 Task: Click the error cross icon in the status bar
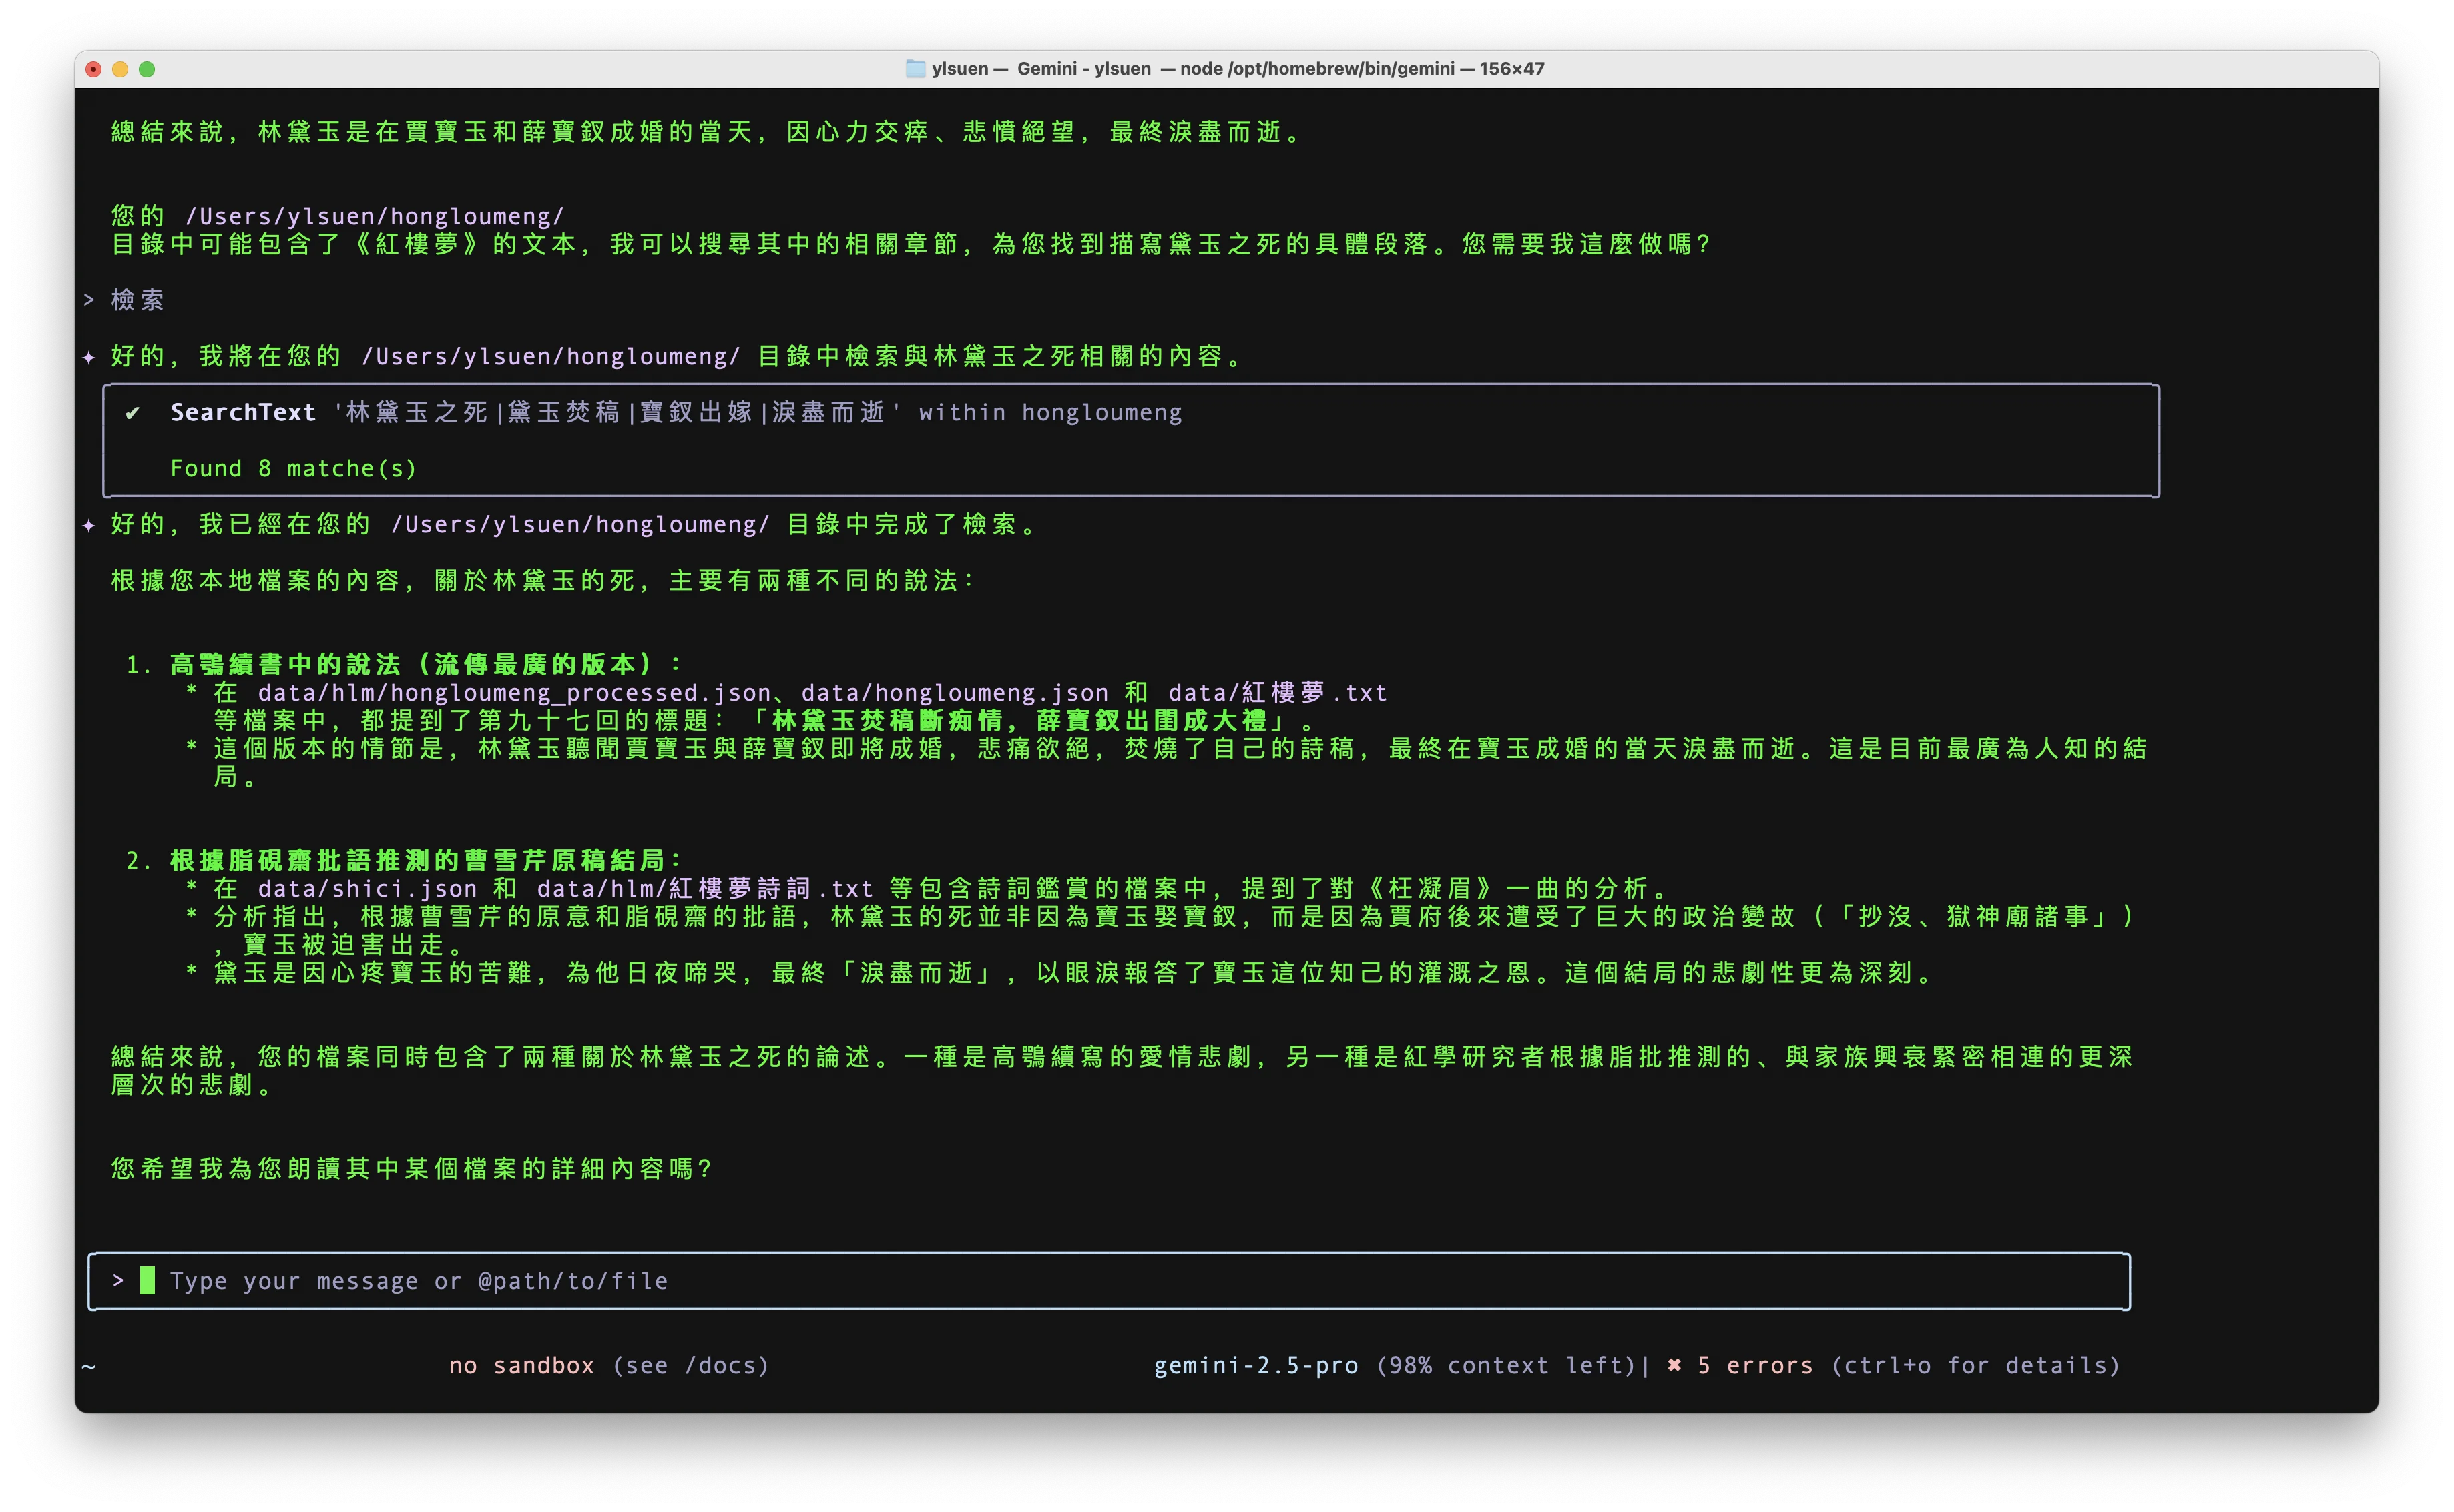(1677, 1365)
